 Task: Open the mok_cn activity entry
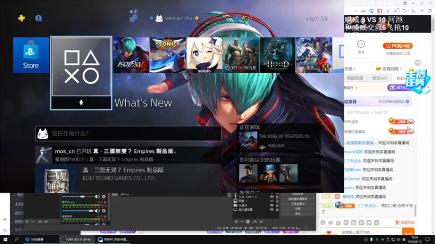(x=128, y=155)
